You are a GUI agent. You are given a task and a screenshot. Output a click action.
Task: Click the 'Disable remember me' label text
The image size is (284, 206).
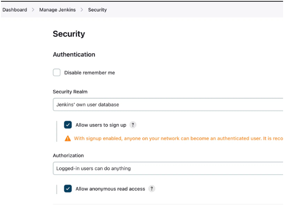(90, 72)
